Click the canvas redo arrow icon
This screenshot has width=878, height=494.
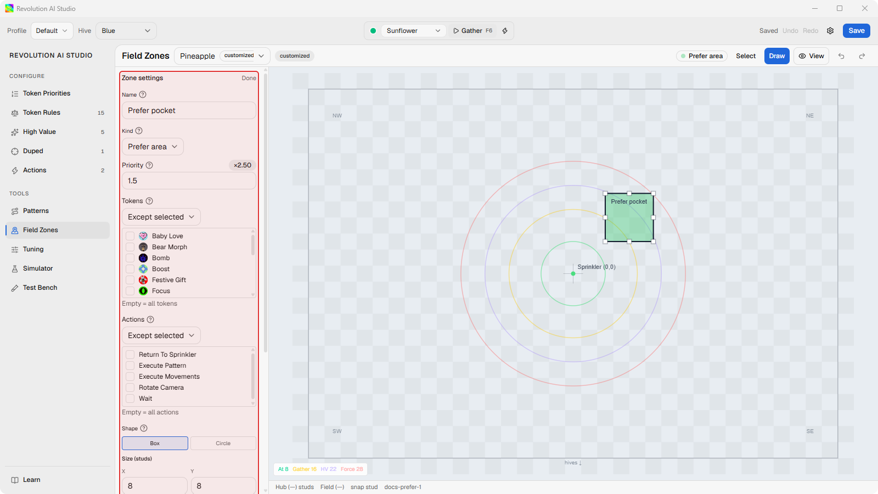[862, 56]
